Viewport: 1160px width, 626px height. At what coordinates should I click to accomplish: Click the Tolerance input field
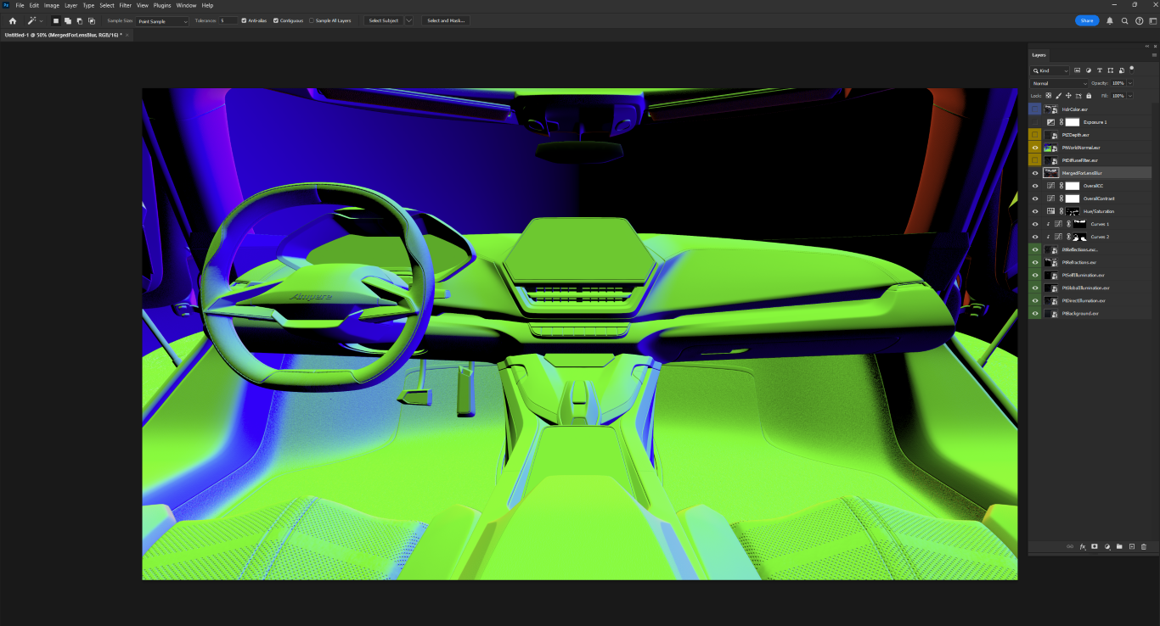pos(228,20)
